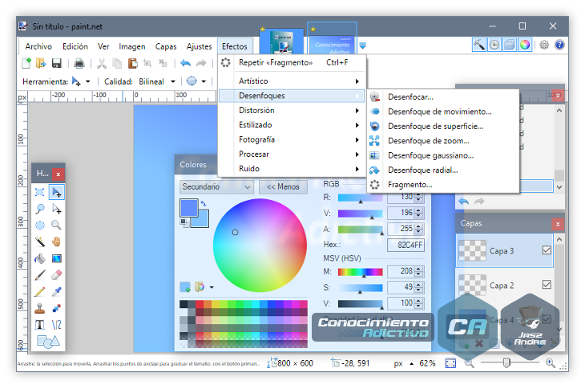Screen dimensions: 585x388
Task: Click the Cut scissors icon
Action: (x=102, y=63)
